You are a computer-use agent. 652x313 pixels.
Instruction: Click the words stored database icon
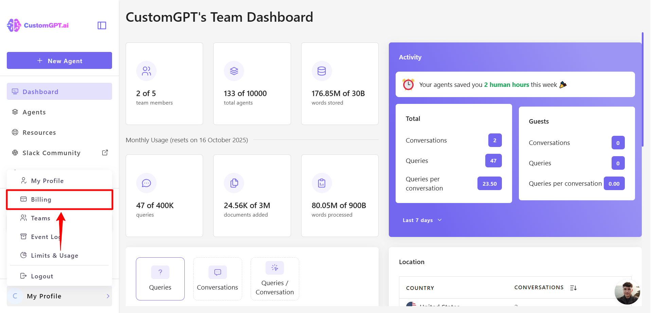(x=322, y=71)
